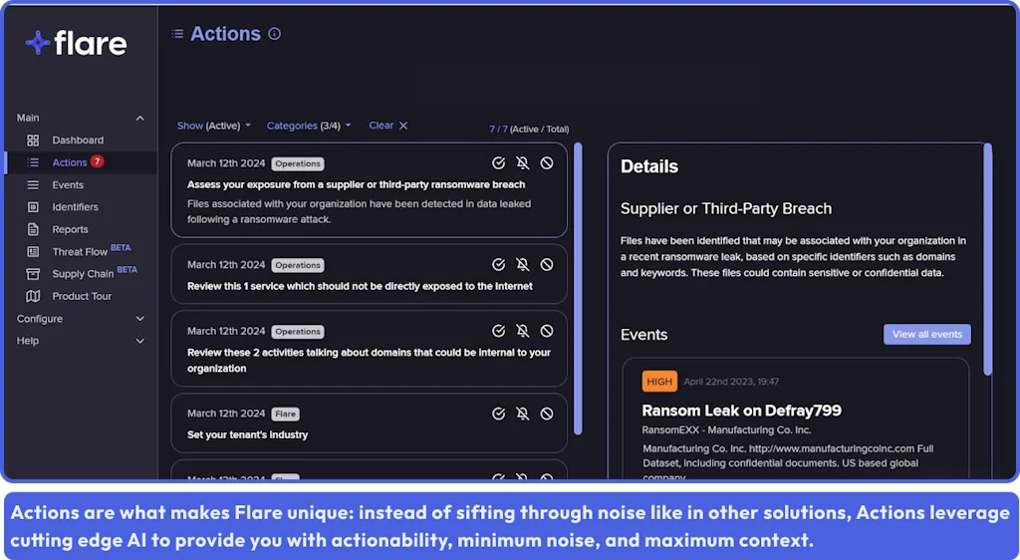Click the actions list scrollbar
The image size is (1020, 560).
click(x=578, y=289)
